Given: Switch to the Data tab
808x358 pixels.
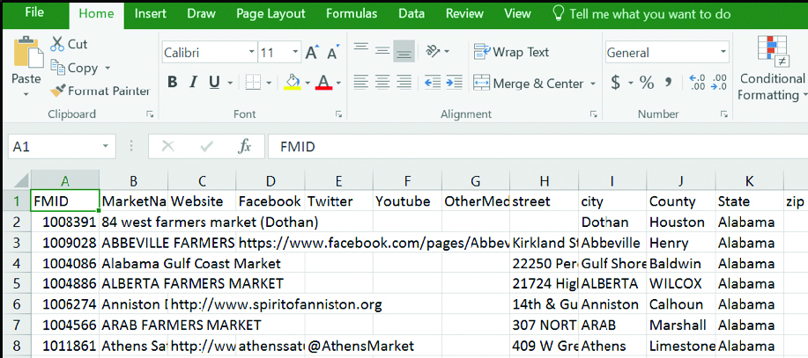Looking at the screenshot, I should click(411, 14).
